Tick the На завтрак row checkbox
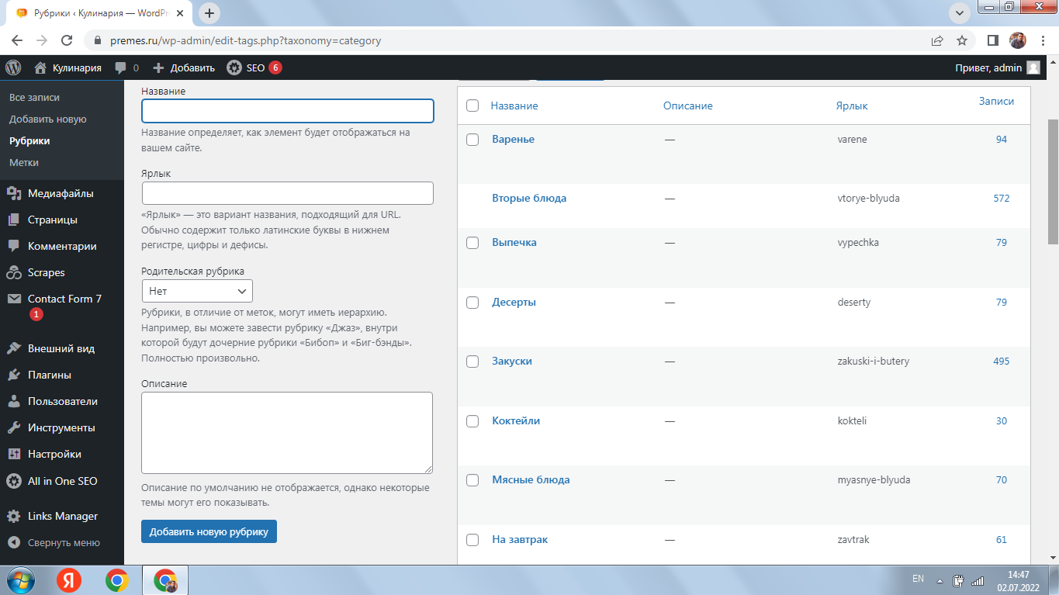 (472, 540)
